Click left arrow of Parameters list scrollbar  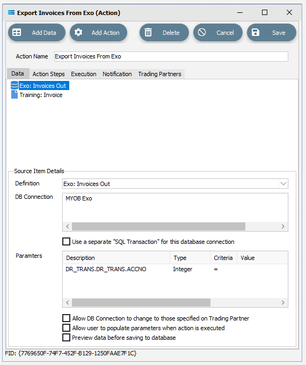(x=68, y=303)
